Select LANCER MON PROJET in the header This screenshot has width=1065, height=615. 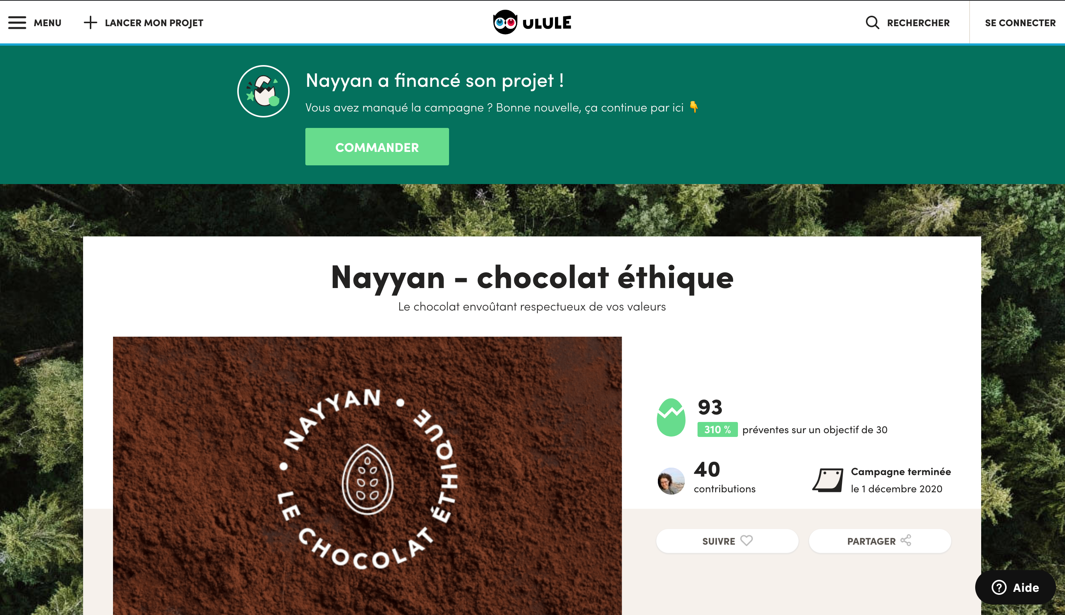point(154,23)
